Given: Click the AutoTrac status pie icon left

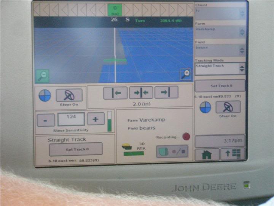Looking at the screenshot, I should 45,96.
